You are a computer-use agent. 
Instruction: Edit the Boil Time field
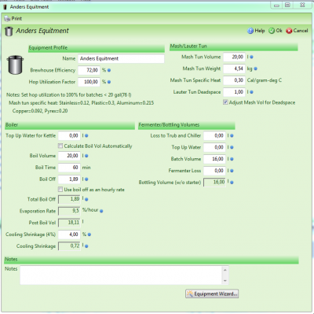pos(69,168)
